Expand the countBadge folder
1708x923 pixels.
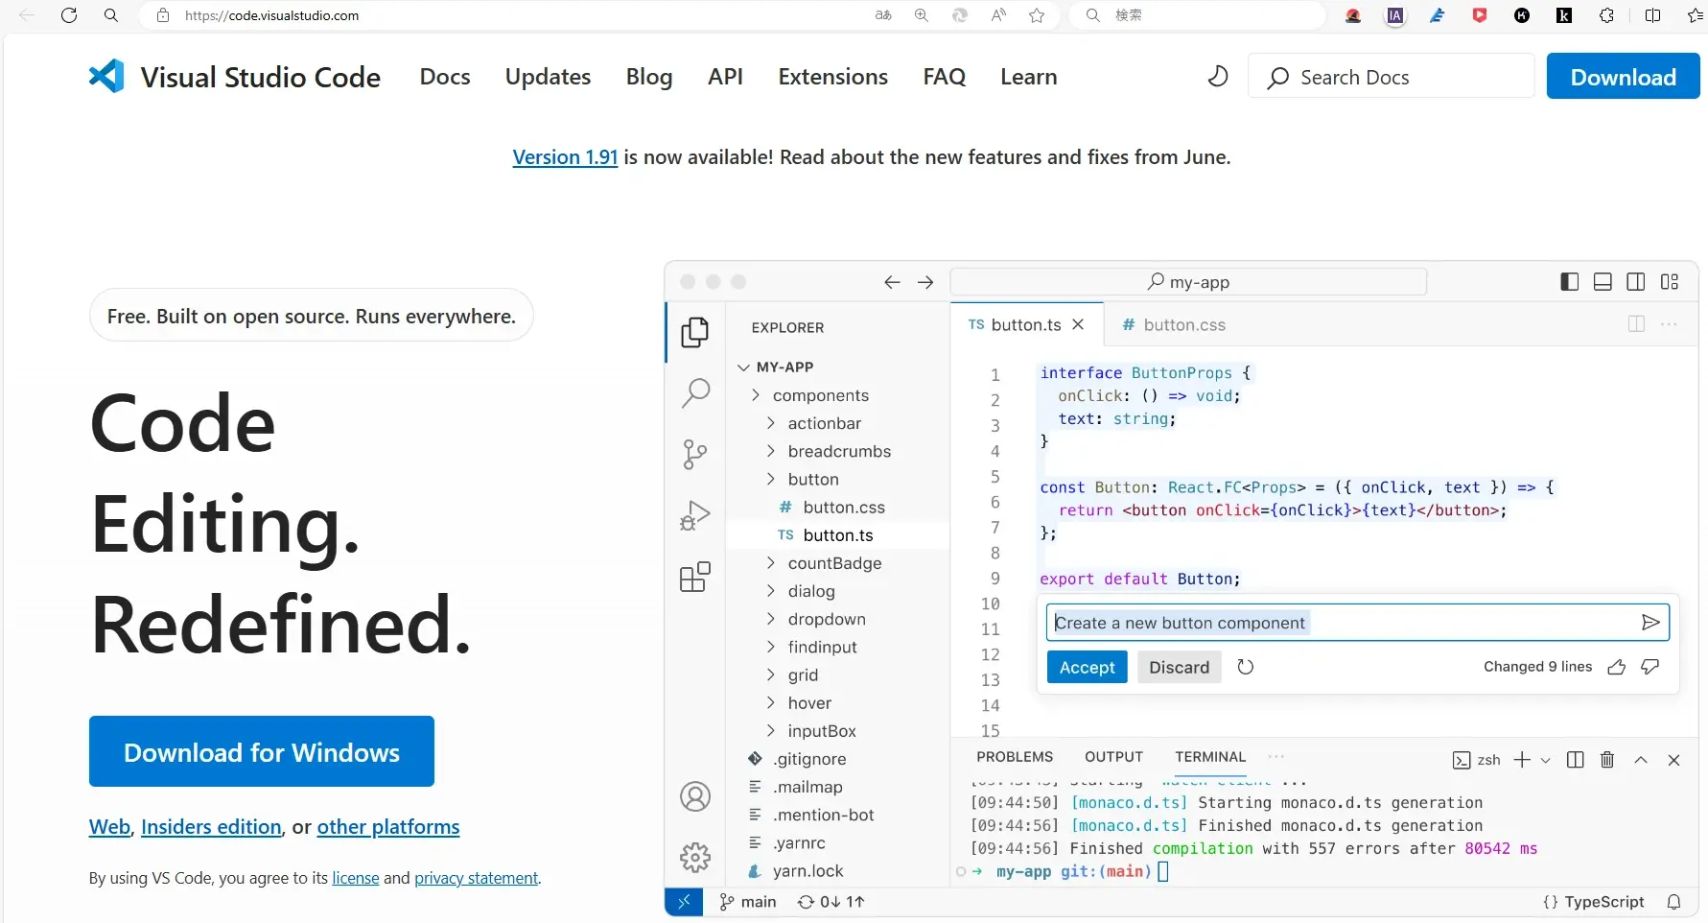pyautogui.click(x=771, y=563)
